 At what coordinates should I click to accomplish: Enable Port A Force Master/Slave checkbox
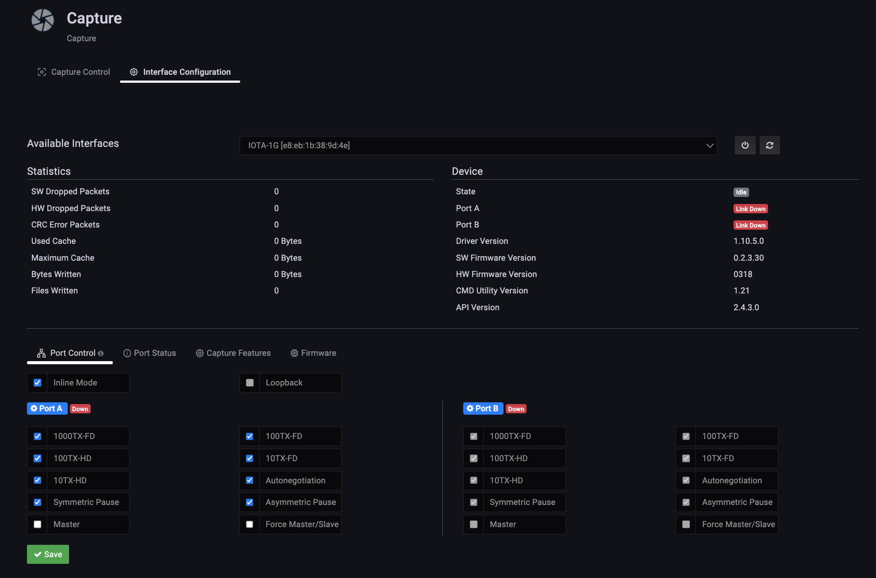pyautogui.click(x=250, y=524)
